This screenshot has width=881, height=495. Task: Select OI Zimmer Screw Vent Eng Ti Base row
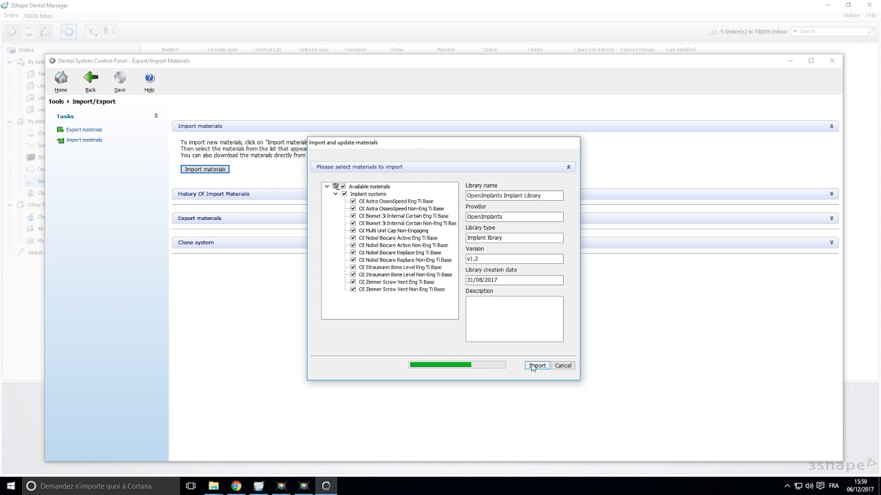tap(396, 282)
